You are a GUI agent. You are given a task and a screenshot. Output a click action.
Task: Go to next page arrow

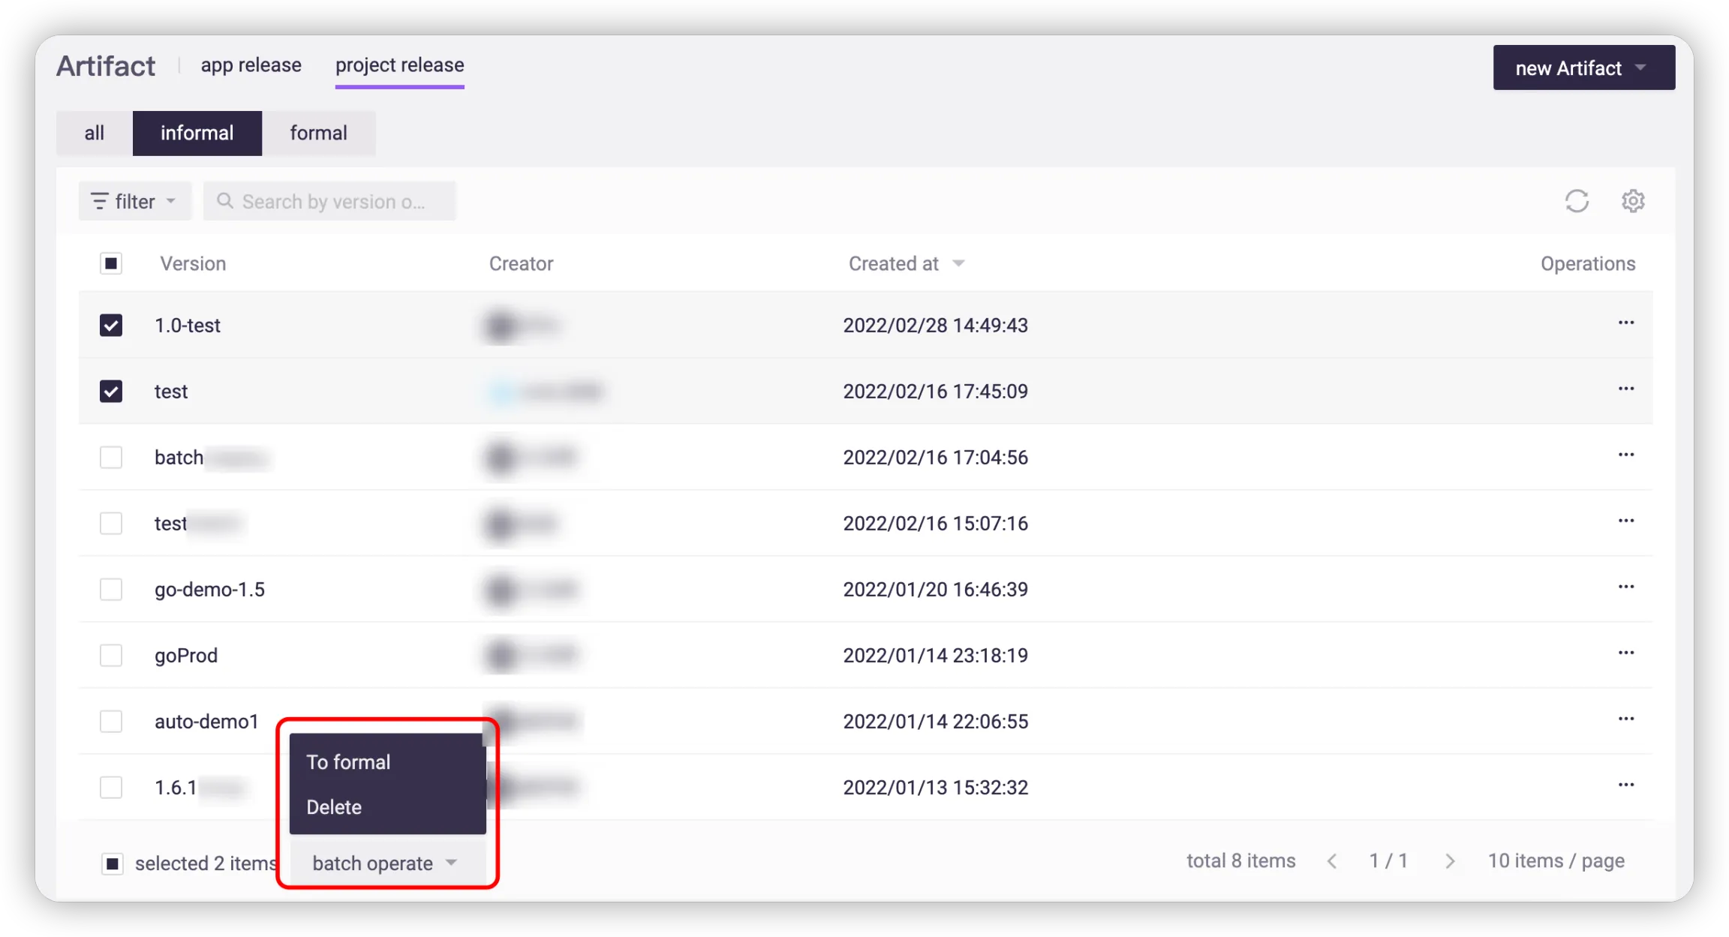coord(1450,861)
